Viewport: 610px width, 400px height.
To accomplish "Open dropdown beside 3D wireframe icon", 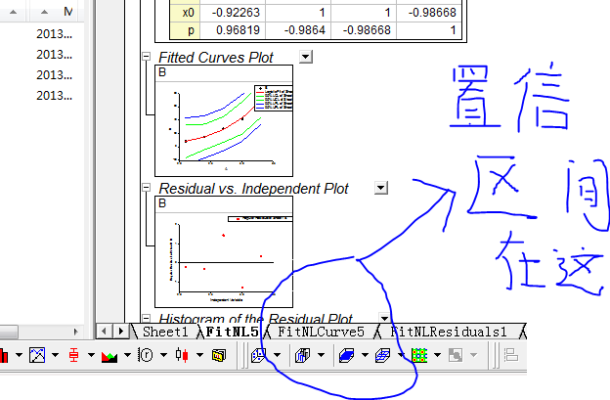I will point(401,355).
